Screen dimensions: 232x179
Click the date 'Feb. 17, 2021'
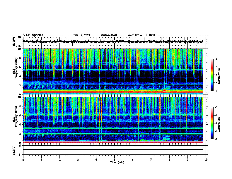coord(82,35)
